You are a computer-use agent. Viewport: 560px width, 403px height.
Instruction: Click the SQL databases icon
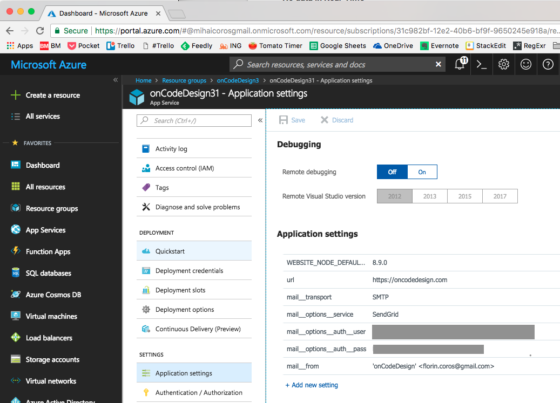pyautogui.click(x=15, y=273)
